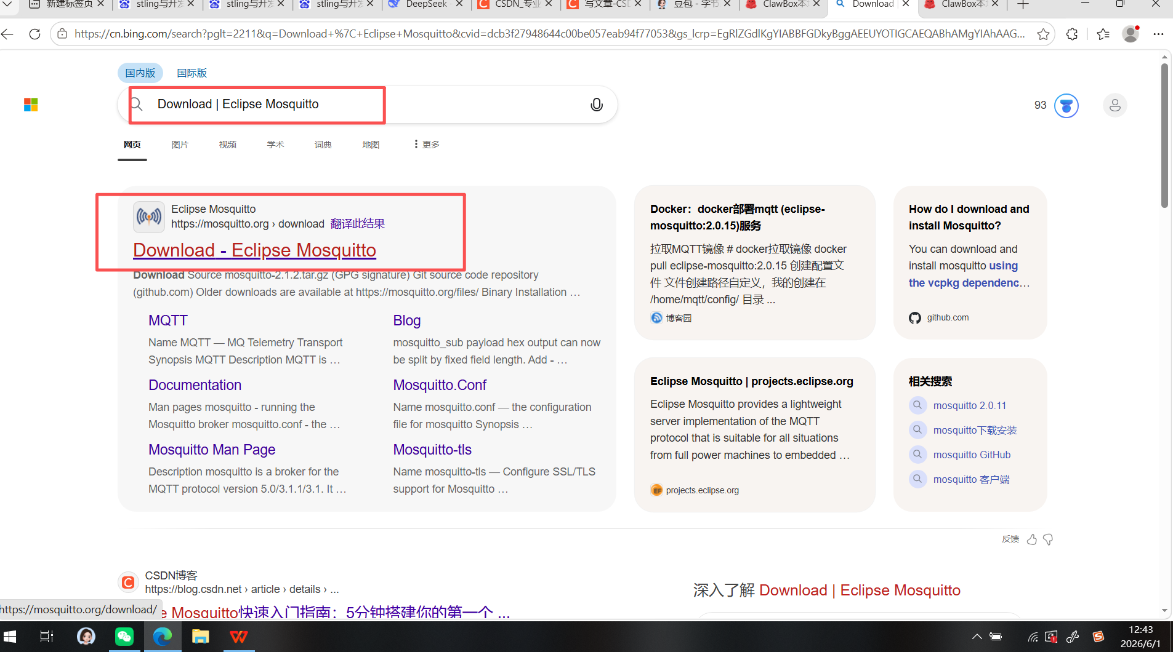Open How do I download and install Mosquitto card
Viewport: 1173px width, 652px height.
[x=970, y=262]
